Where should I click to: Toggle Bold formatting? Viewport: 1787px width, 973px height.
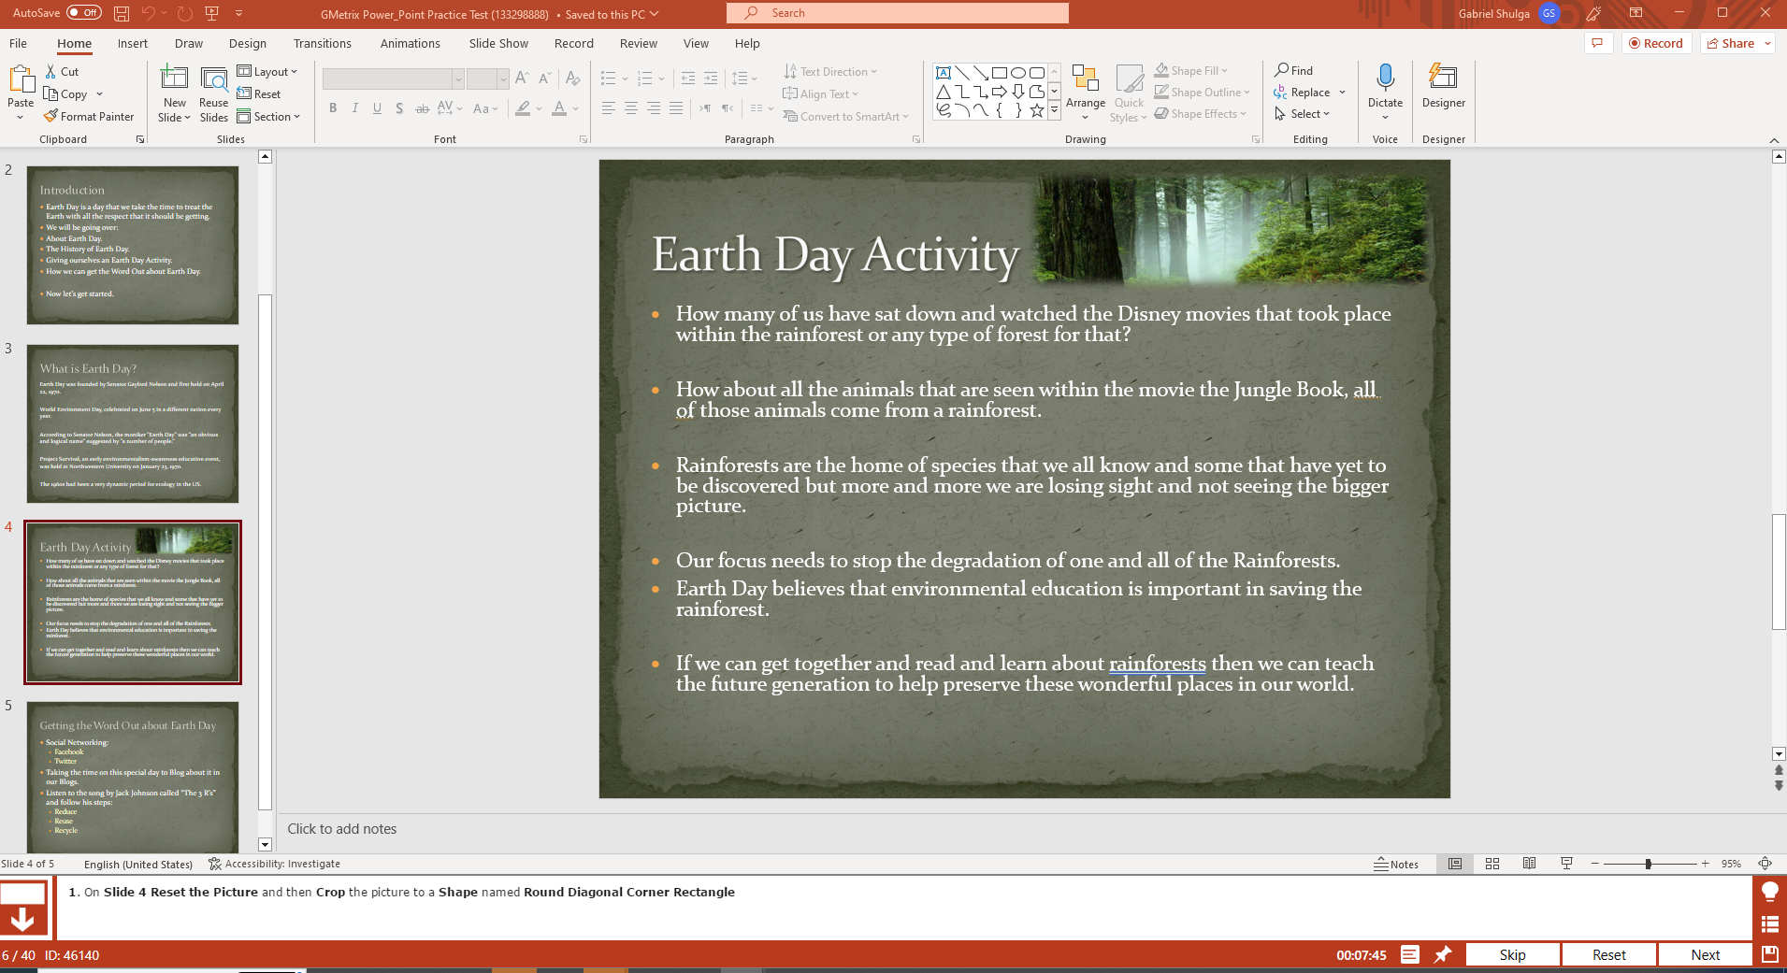pyautogui.click(x=332, y=108)
